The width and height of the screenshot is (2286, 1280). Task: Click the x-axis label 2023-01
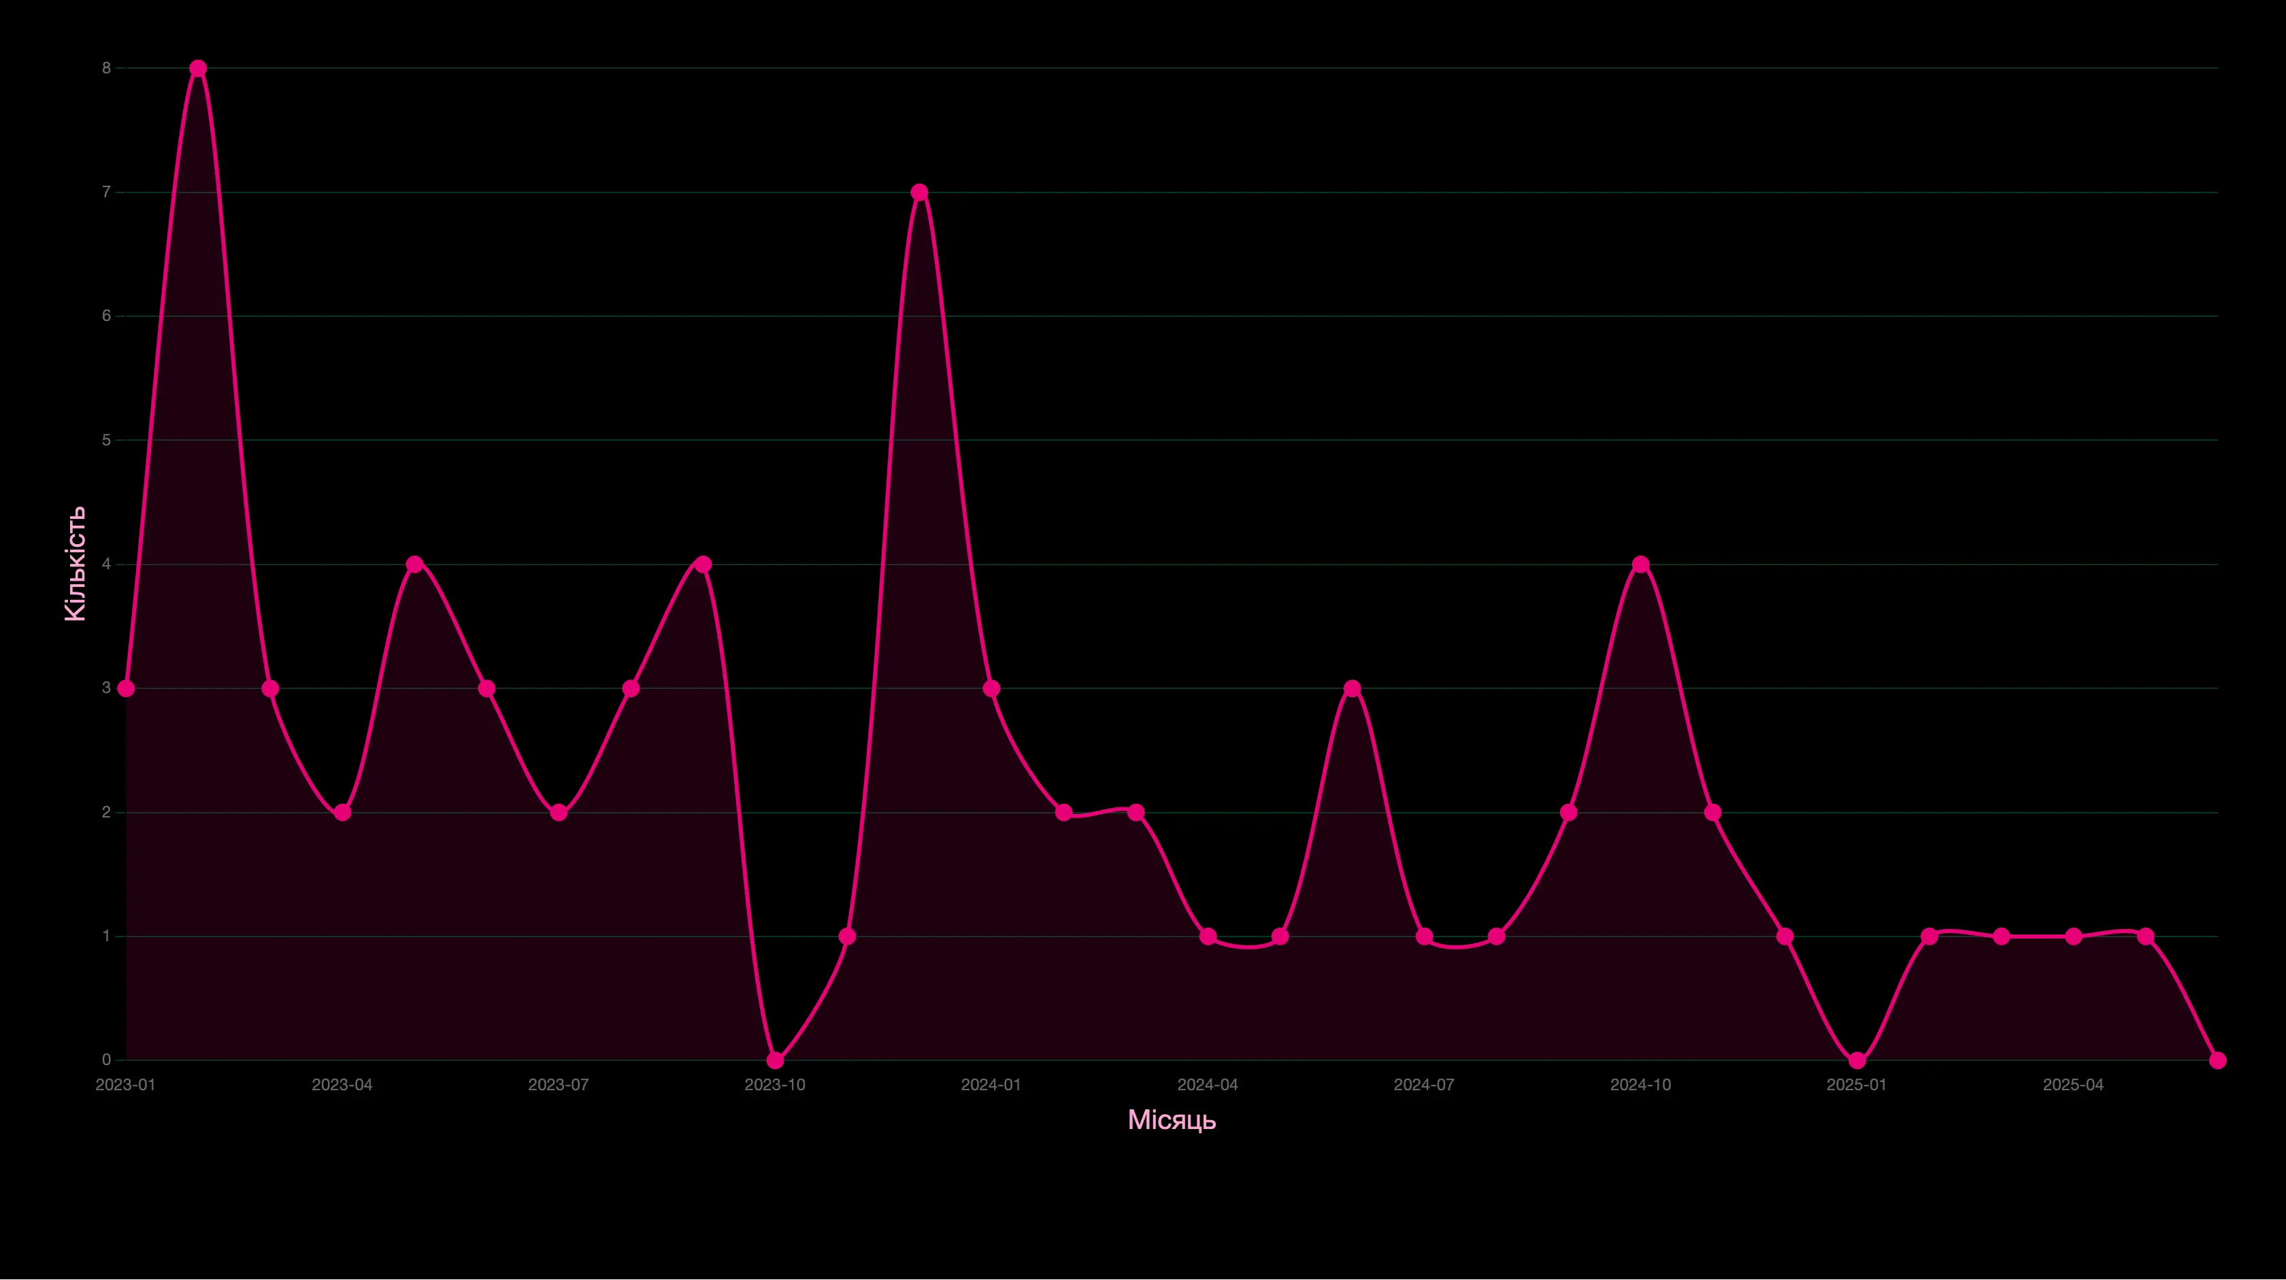pos(125,1085)
